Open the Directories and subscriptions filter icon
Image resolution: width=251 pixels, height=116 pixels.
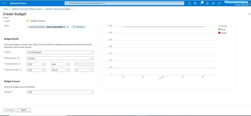pyautogui.click(x=195, y=3)
